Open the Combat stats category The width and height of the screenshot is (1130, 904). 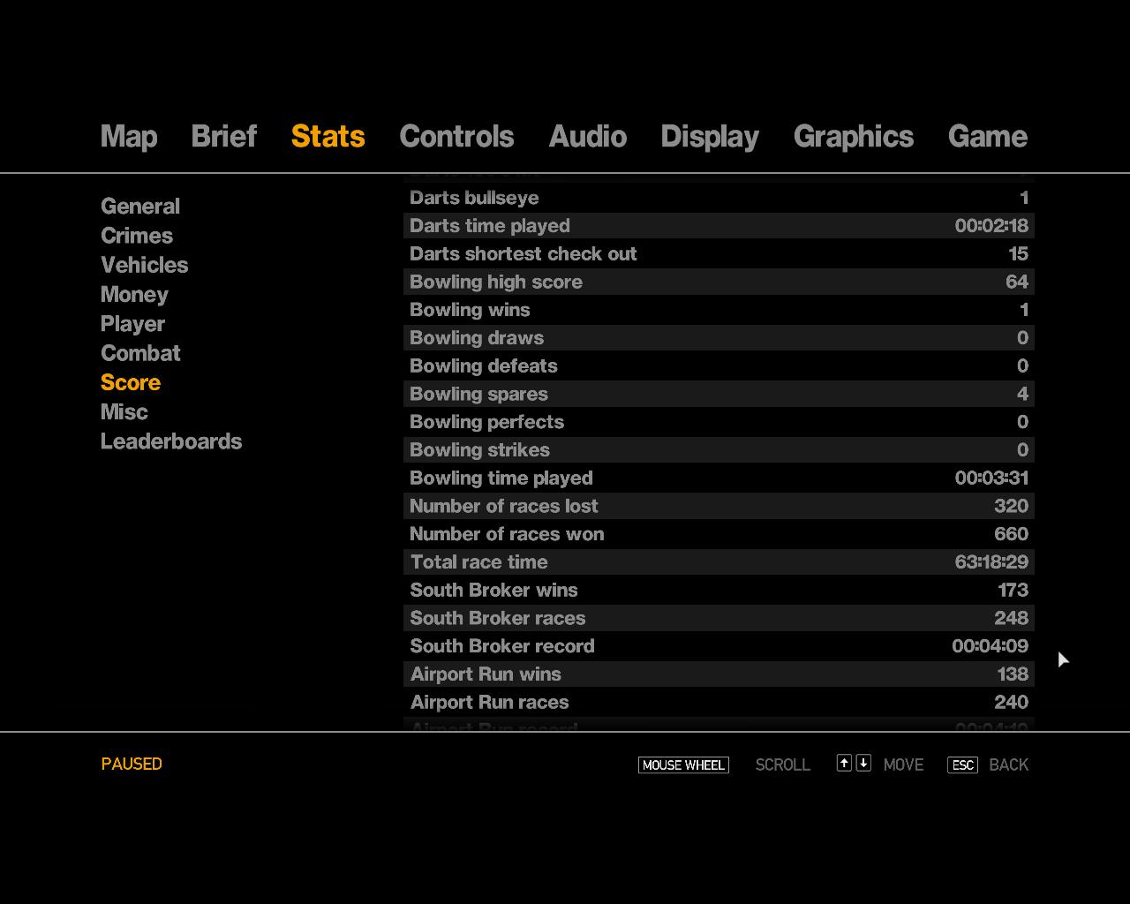point(140,353)
